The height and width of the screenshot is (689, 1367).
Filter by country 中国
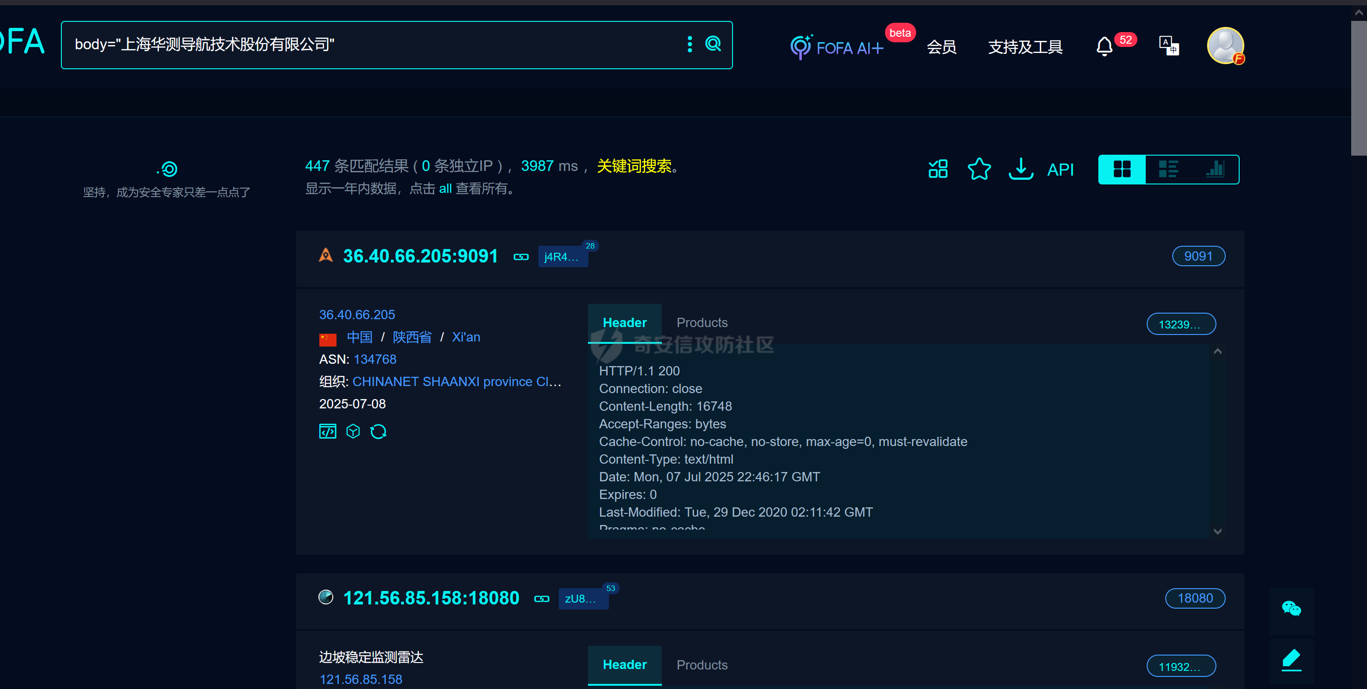[359, 337]
